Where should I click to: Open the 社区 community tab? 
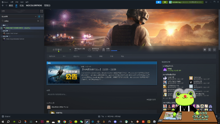(x=22, y=6)
